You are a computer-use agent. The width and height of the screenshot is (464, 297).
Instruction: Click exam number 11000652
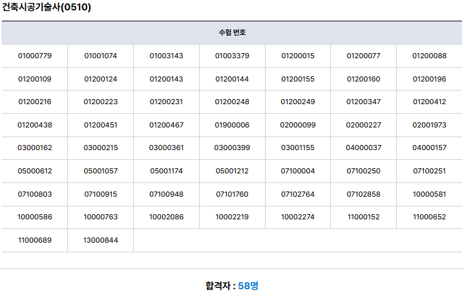click(429, 217)
